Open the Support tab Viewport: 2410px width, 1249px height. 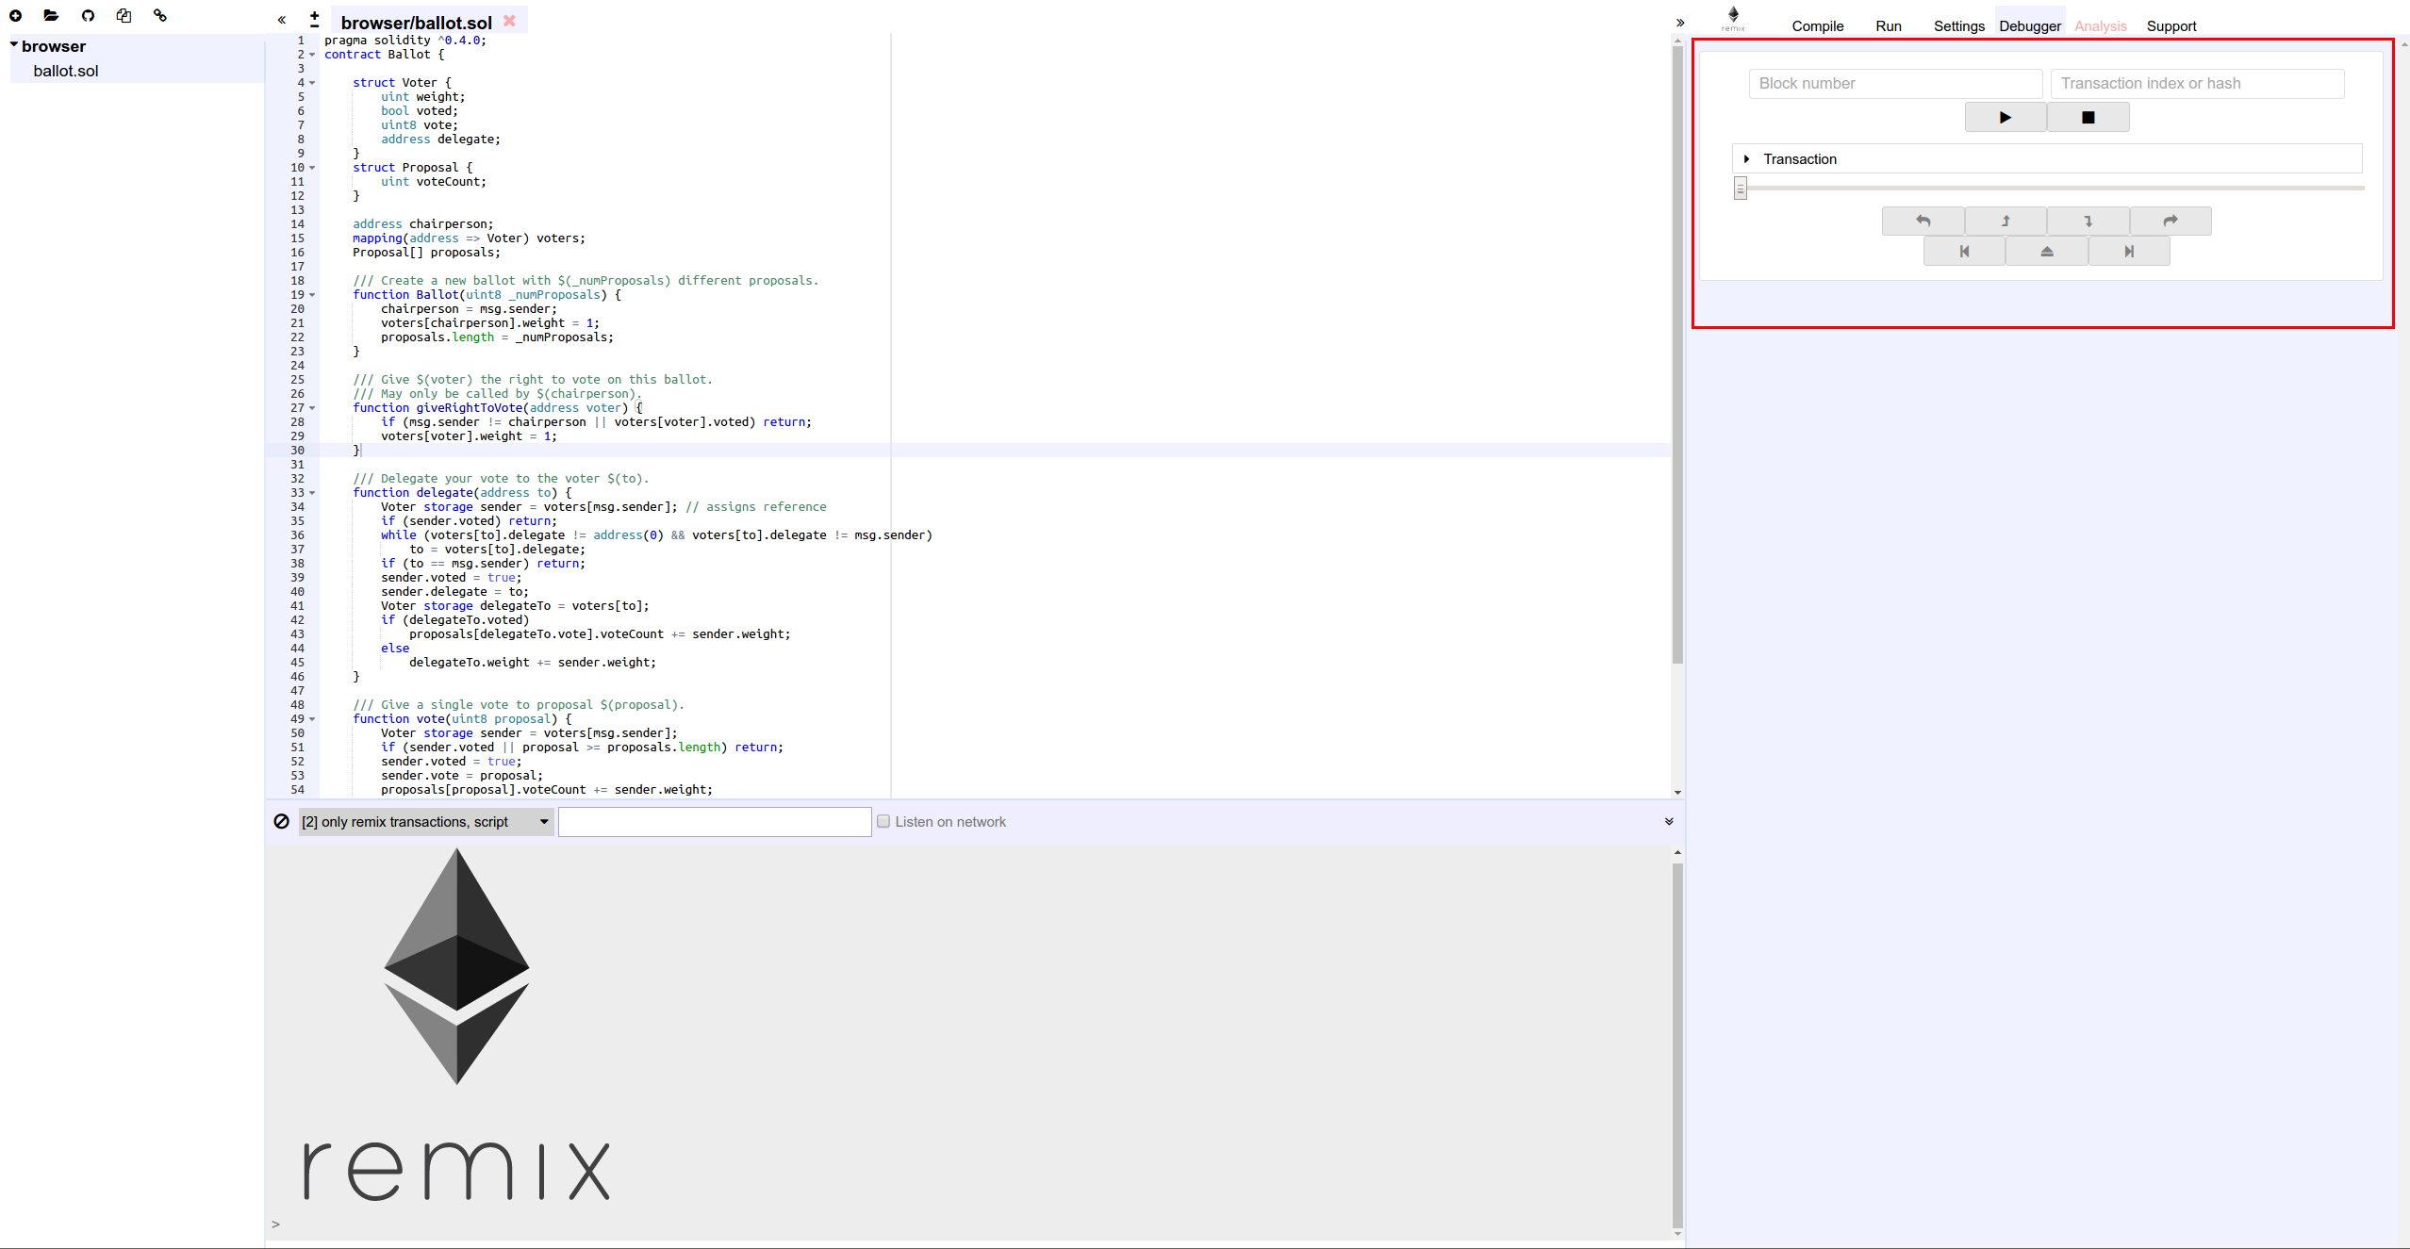click(x=2171, y=26)
